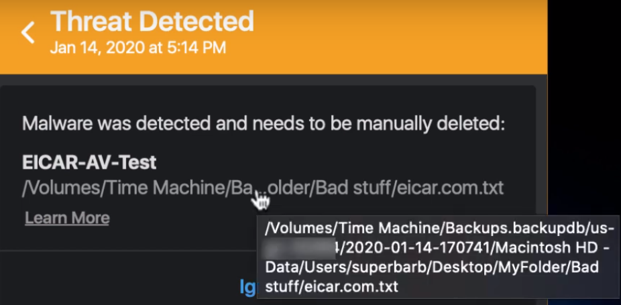Viewport: 621px width, 305px height.
Task: Click the Threat Detected header title
Action: pos(152,21)
